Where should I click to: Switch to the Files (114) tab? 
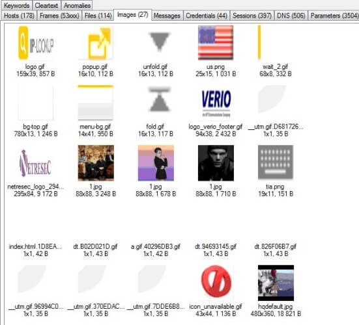point(98,16)
